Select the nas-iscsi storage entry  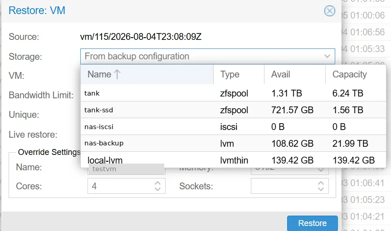(x=233, y=126)
